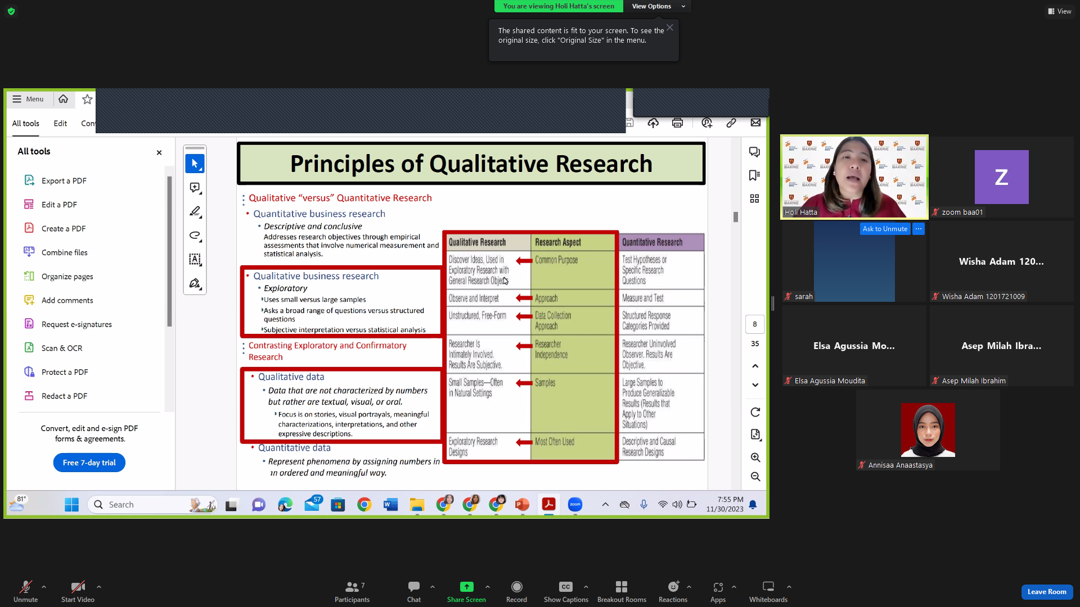The image size is (1080, 607).
Task: Click the upload to cloud icon
Action: [x=653, y=123]
